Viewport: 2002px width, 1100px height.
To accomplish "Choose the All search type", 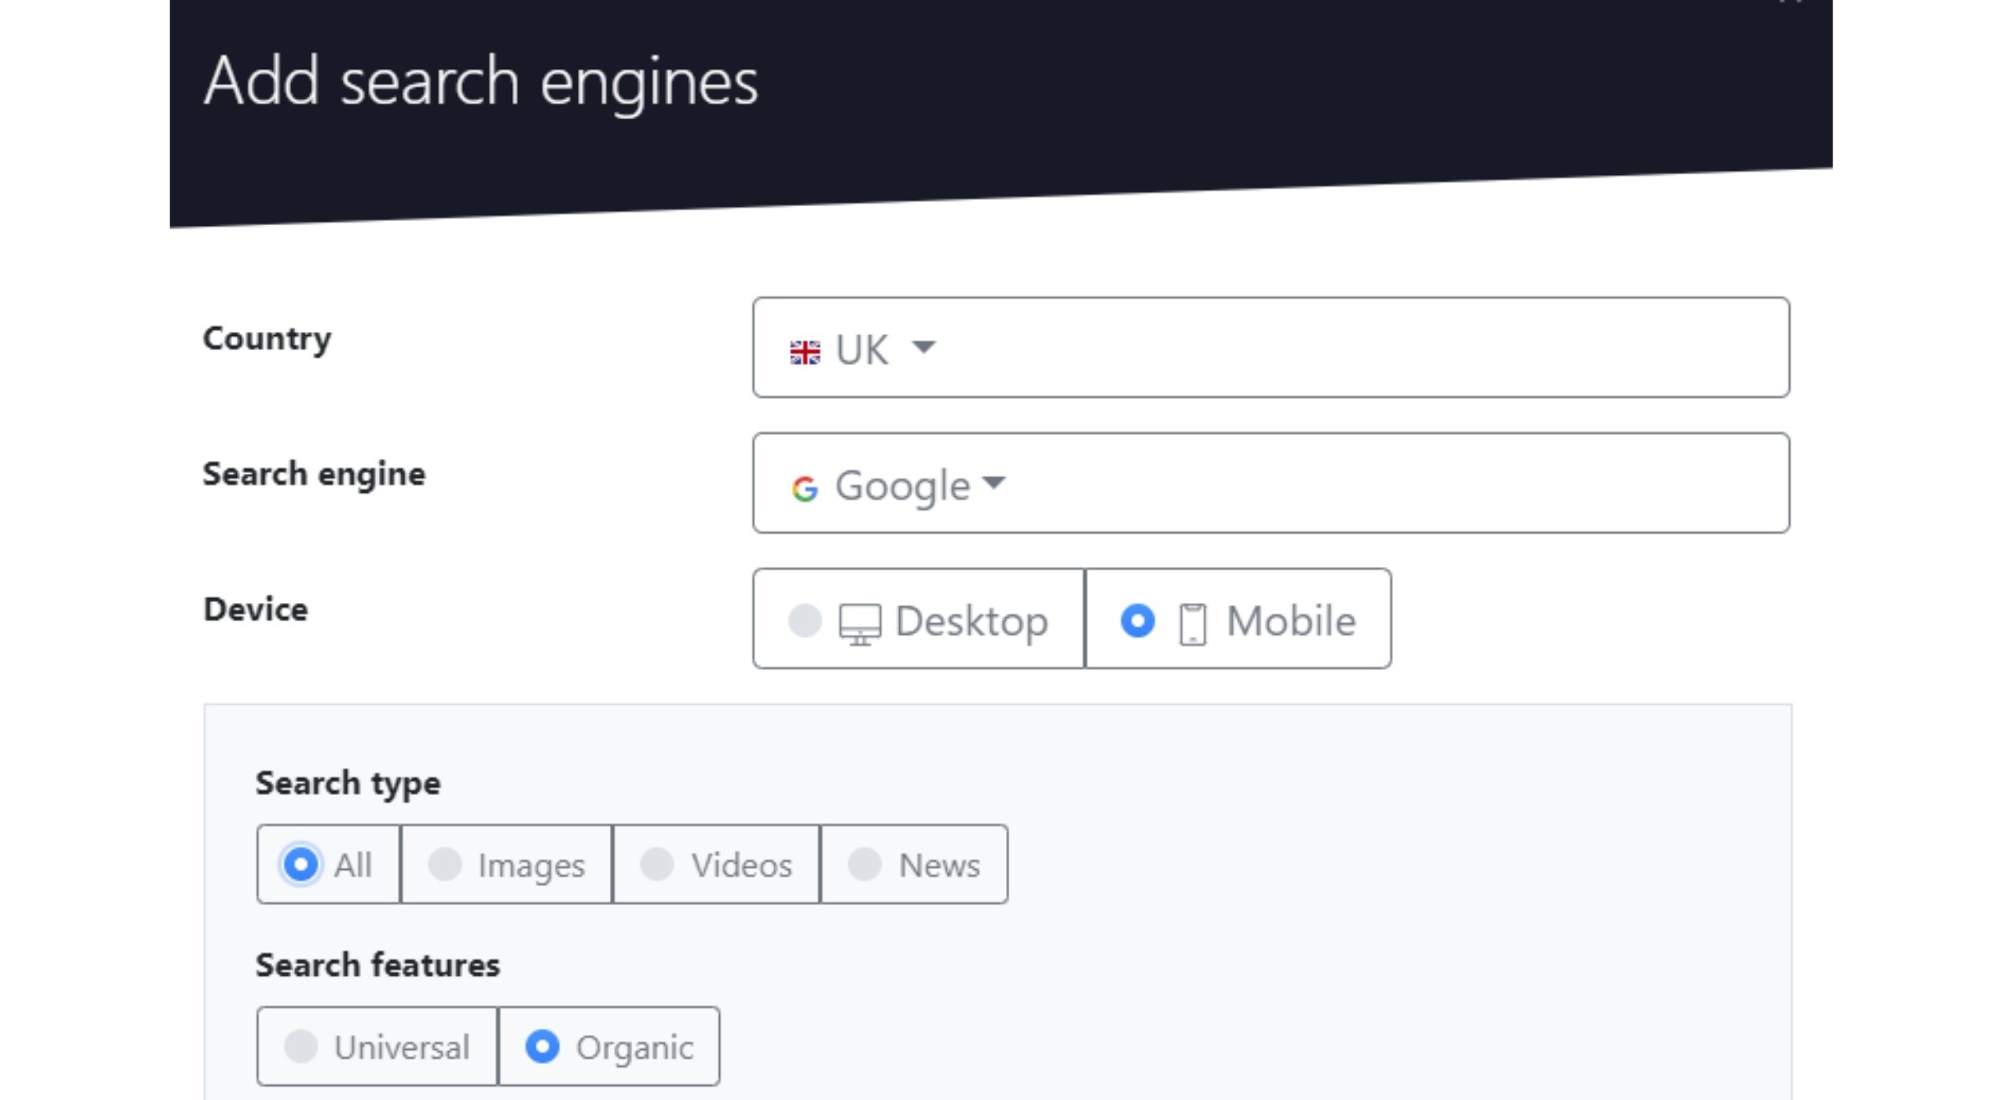I will click(x=329, y=864).
